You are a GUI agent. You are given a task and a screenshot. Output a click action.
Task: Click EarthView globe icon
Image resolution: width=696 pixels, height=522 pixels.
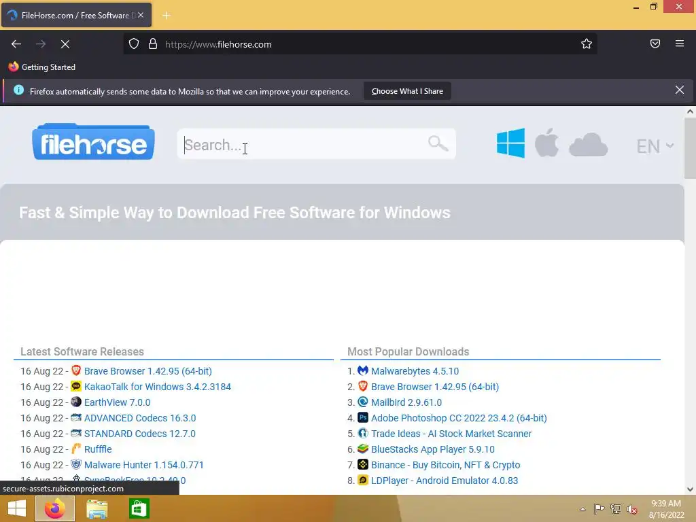(76, 401)
